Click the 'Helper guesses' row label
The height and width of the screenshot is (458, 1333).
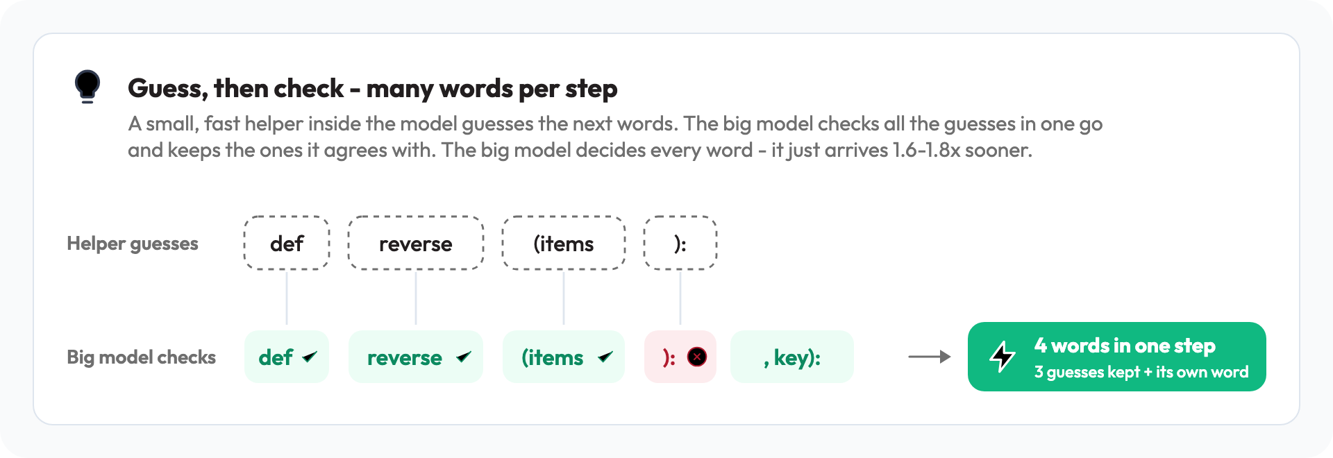(133, 244)
